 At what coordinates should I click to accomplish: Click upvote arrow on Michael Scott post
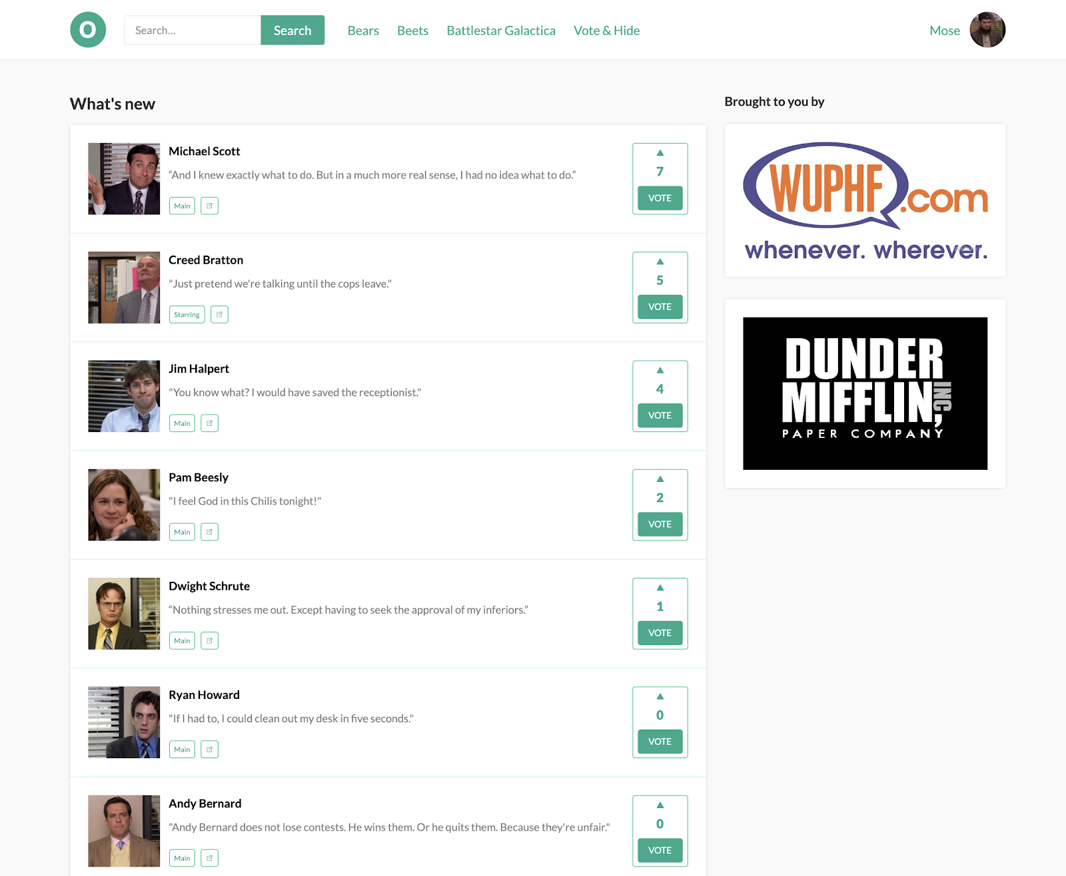coord(660,153)
